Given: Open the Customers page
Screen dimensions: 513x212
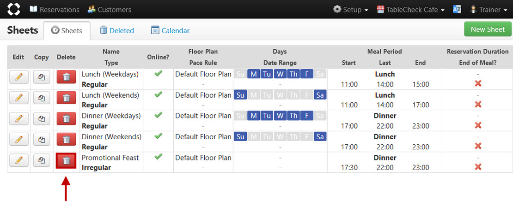Looking at the screenshot, I should coord(110,10).
